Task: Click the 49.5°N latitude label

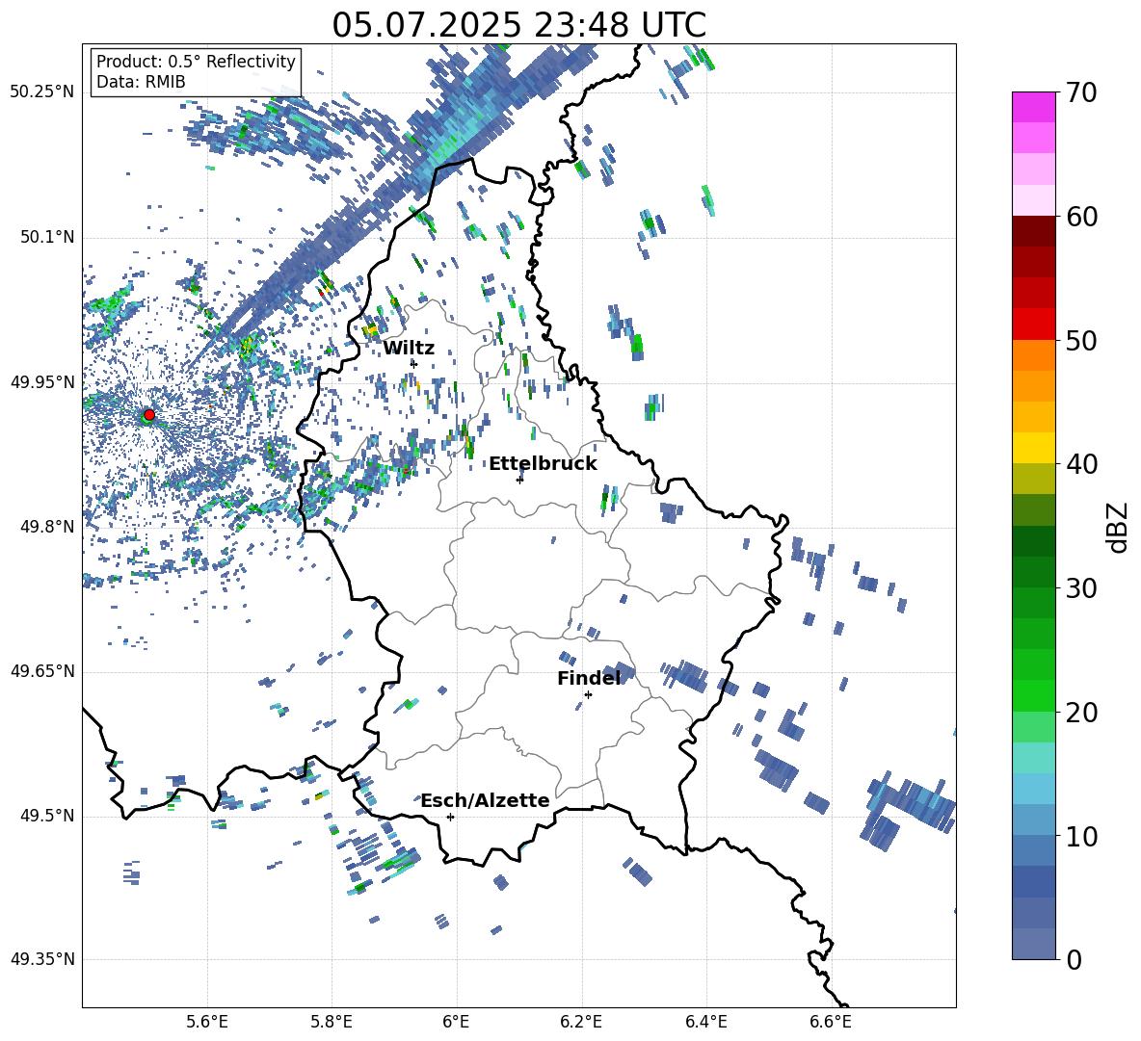Action: [x=47, y=815]
